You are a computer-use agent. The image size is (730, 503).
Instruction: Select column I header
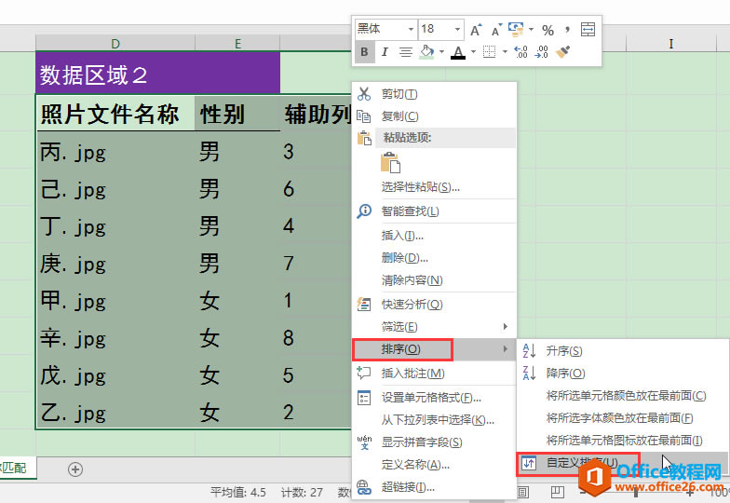click(670, 44)
